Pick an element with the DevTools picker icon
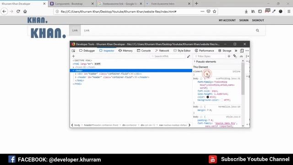293x165 pixels. pos(73,51)
